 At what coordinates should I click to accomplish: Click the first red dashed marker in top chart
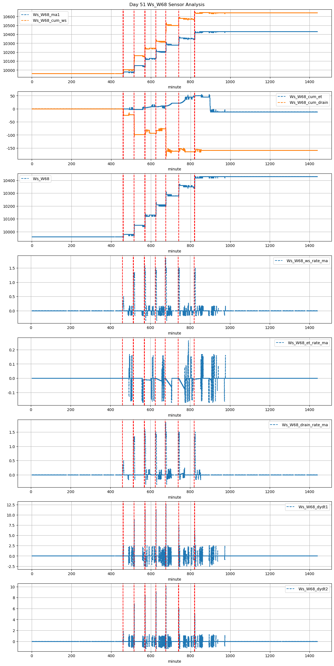pyautogui.click(x=123, y=41)
